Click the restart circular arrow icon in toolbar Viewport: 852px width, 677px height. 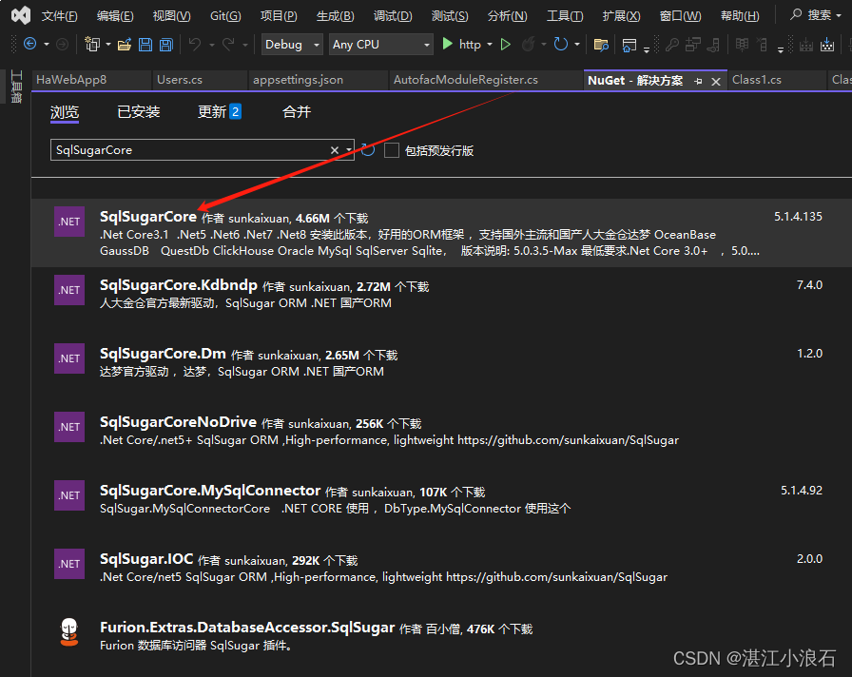(561, 44)
